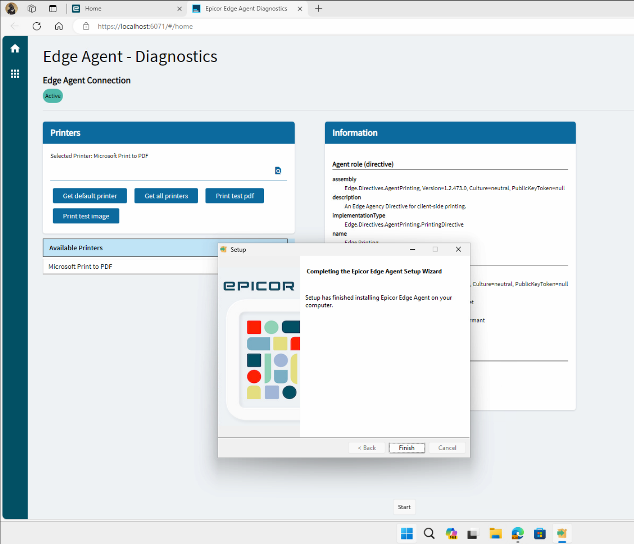Open File Explorer from taskbar
Screen dimensions: 634x544
click(495, 534)
